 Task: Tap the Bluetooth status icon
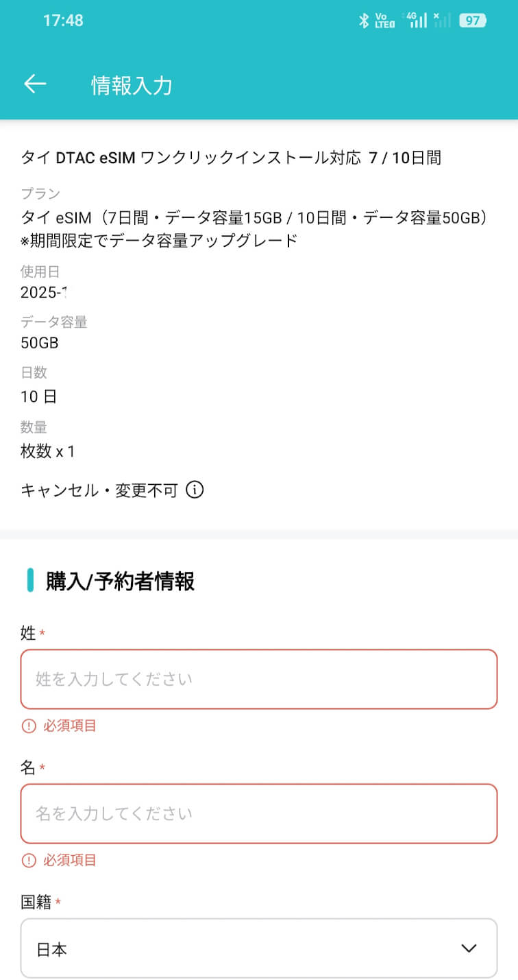pyautogui.click(x=364, y=21)
